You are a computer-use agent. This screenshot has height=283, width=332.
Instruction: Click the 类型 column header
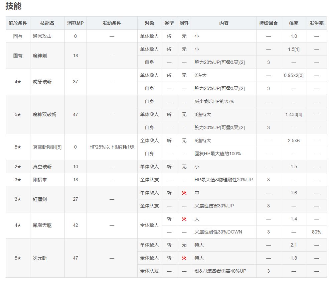pyautogui.click(x=169, y=23)
